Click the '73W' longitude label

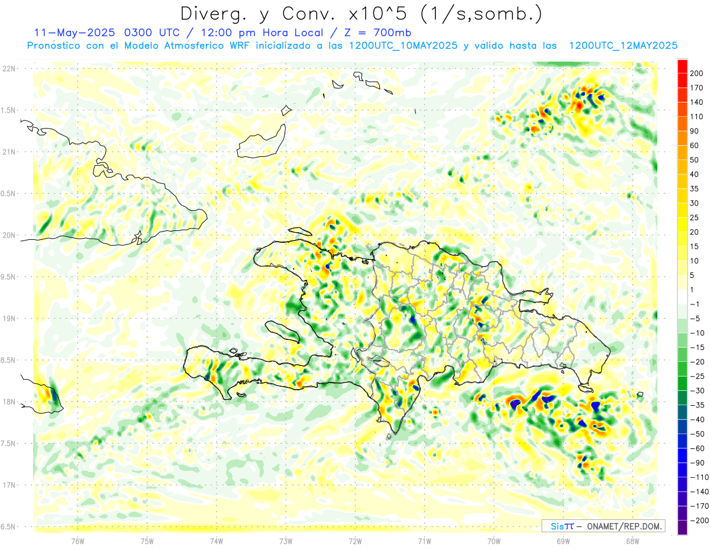click(286, 541)
